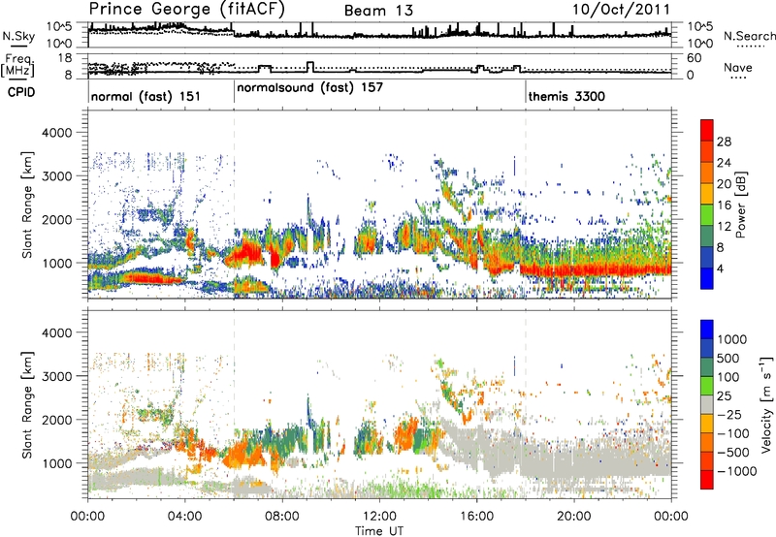The width and height of the screenshot is (776, 537).
Task: Click the '28' power colorbar value
Action: [x=724, y=142]
